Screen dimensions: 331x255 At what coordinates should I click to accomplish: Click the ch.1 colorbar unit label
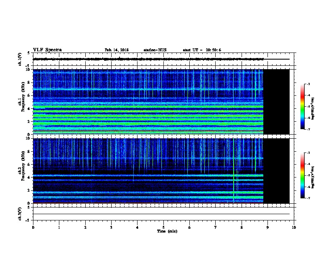pos(313,108)
